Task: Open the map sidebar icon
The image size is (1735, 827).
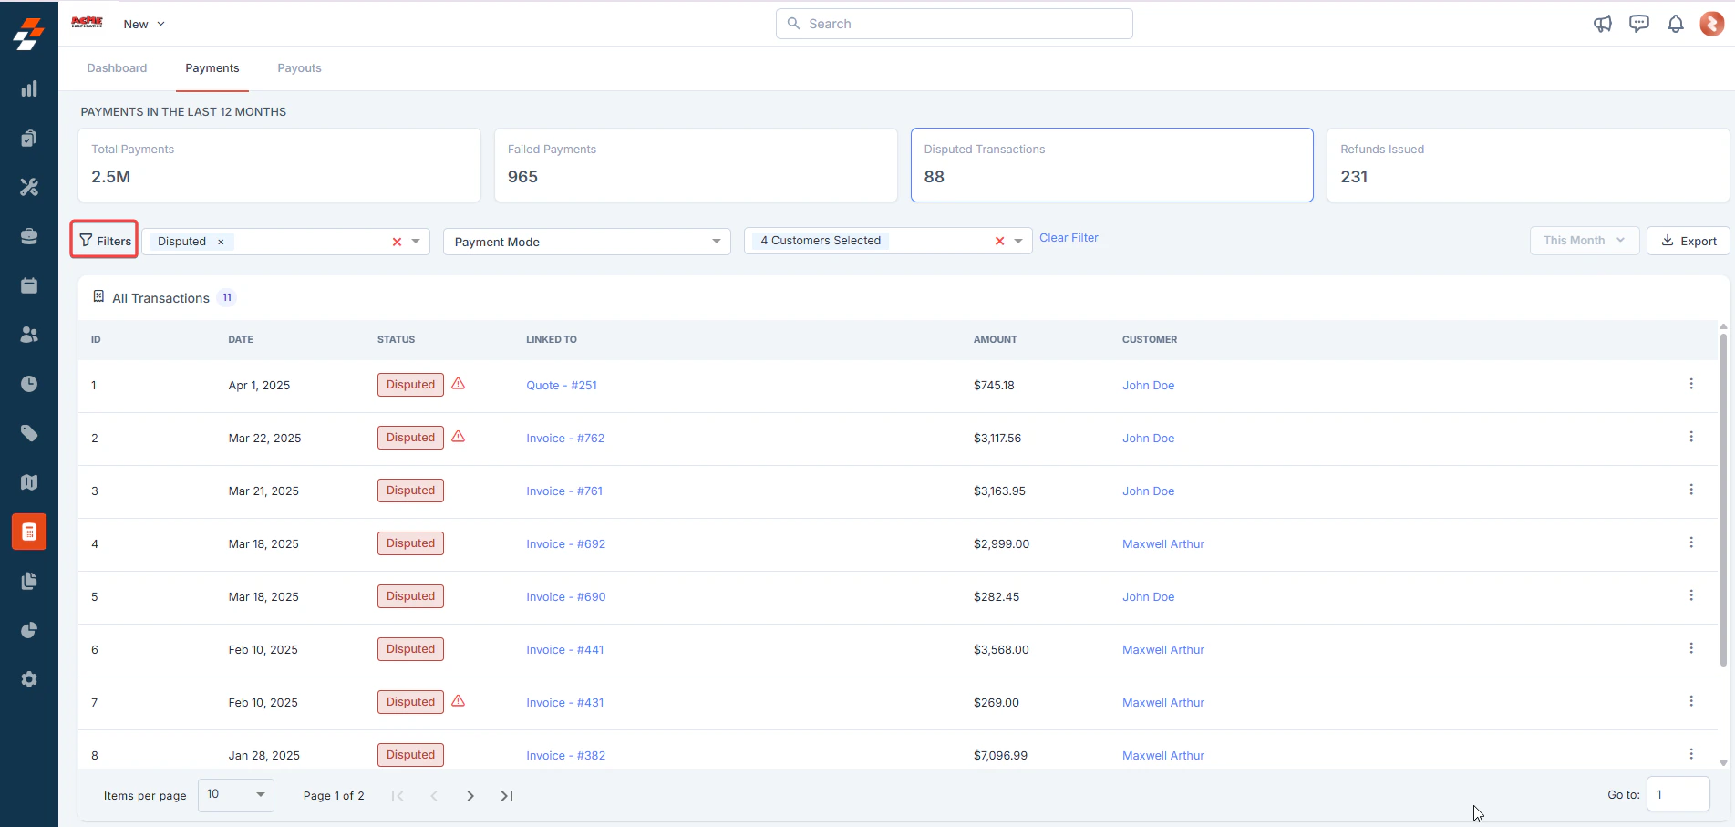Action: [29, 482]
